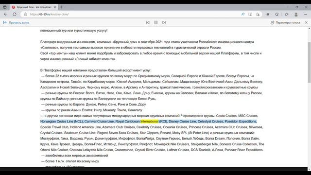Image resolution: width=311 pixels, height=175 pixels.
Task: Open the browser profile avatar
Action: pyautogui.click(x=296, y=14)
